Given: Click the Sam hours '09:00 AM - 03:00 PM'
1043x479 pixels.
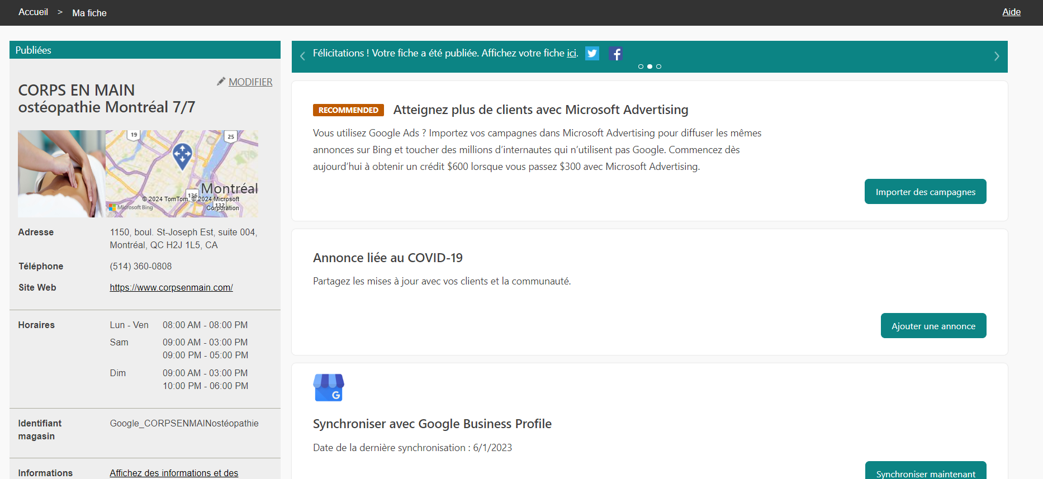Looking at the screenshot, I should pos(205,342).
